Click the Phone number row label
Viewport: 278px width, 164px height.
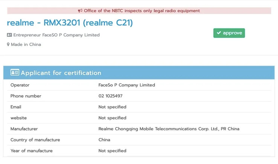tap(26, 96)
